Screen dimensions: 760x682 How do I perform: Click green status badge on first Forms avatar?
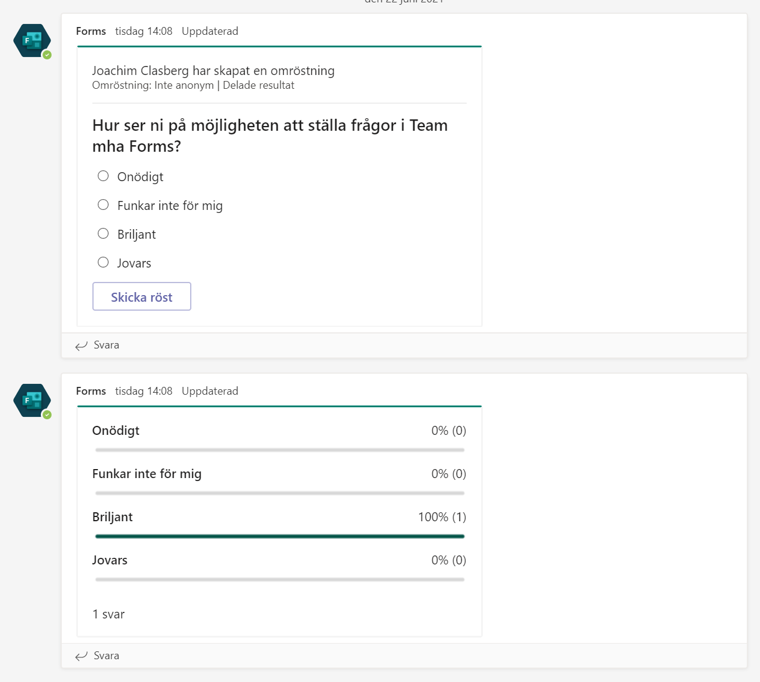(x=47, y=55)
